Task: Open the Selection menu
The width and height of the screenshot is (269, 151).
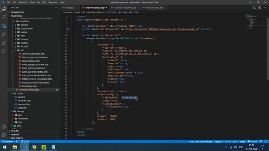Action: [23, 3]
